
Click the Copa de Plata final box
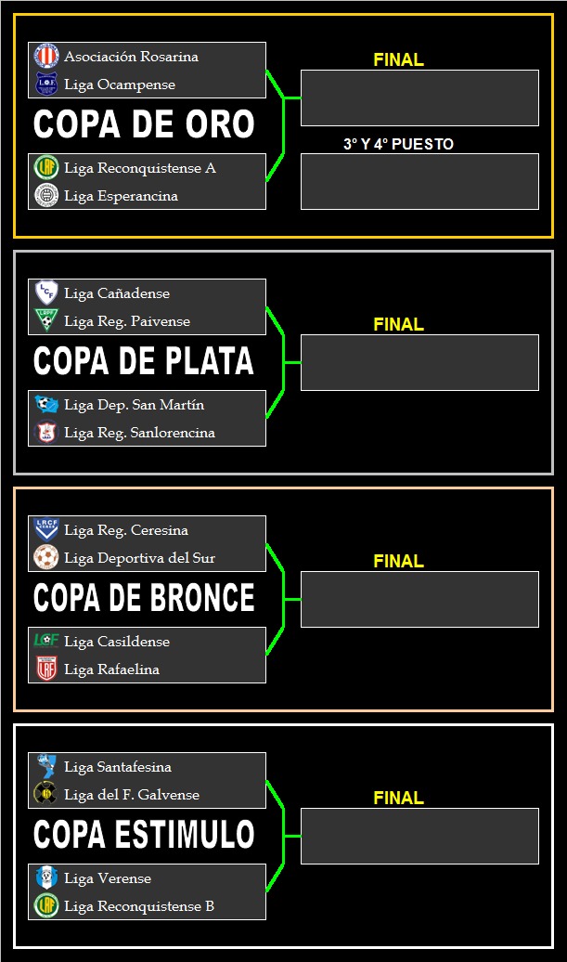pos(419,362)
